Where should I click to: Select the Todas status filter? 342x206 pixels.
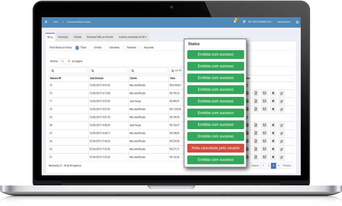coord(77,48)
